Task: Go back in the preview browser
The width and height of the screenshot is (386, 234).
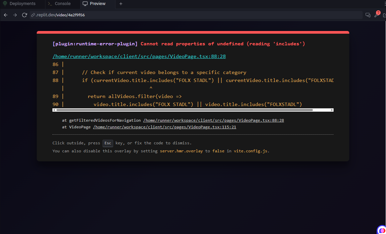Action: point(6,15)
